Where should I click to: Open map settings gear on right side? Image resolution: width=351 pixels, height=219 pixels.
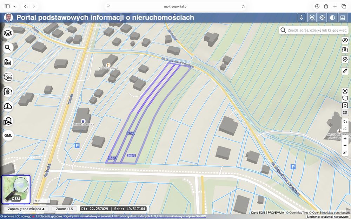[x=345, y=59]
